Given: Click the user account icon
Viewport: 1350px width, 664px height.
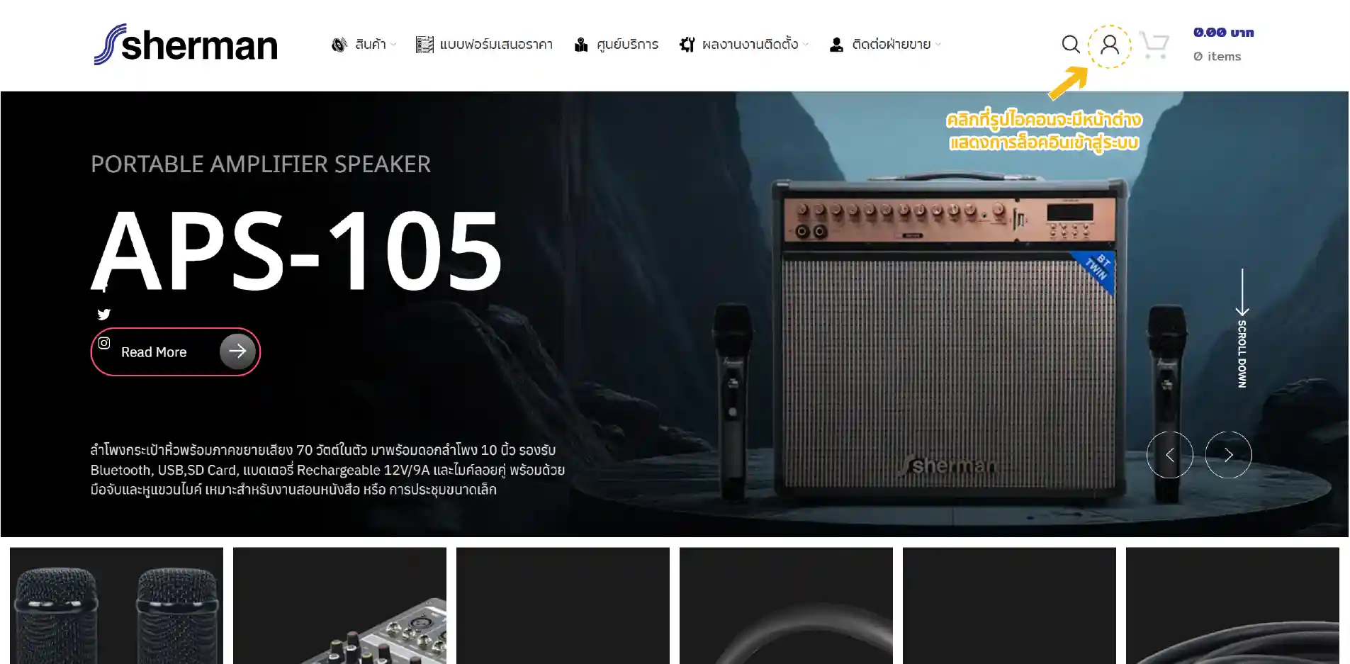Looking at the screenshot, I should click(1110, 45).
